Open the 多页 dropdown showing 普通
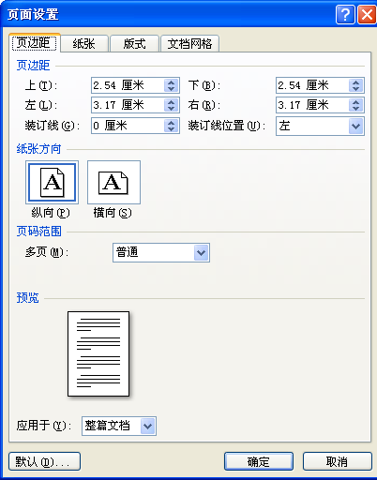This screenshot has height=480, width=377. coord(161,252)
